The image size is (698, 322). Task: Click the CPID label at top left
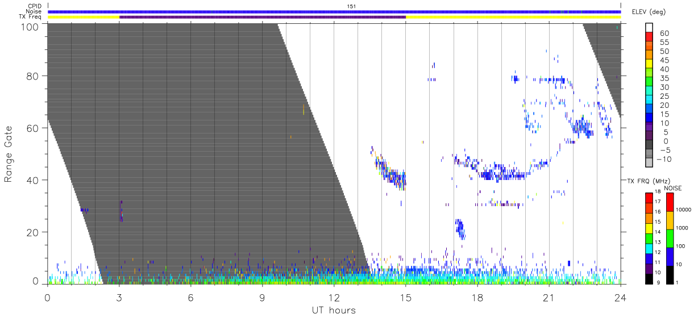(34, 6)
